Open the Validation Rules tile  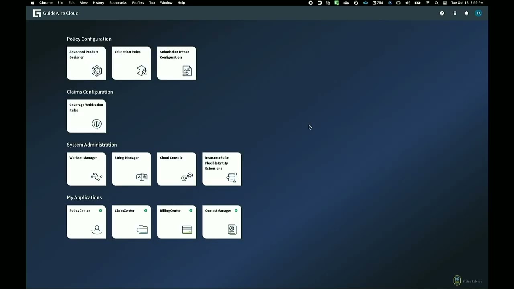(x=132, y=63)
